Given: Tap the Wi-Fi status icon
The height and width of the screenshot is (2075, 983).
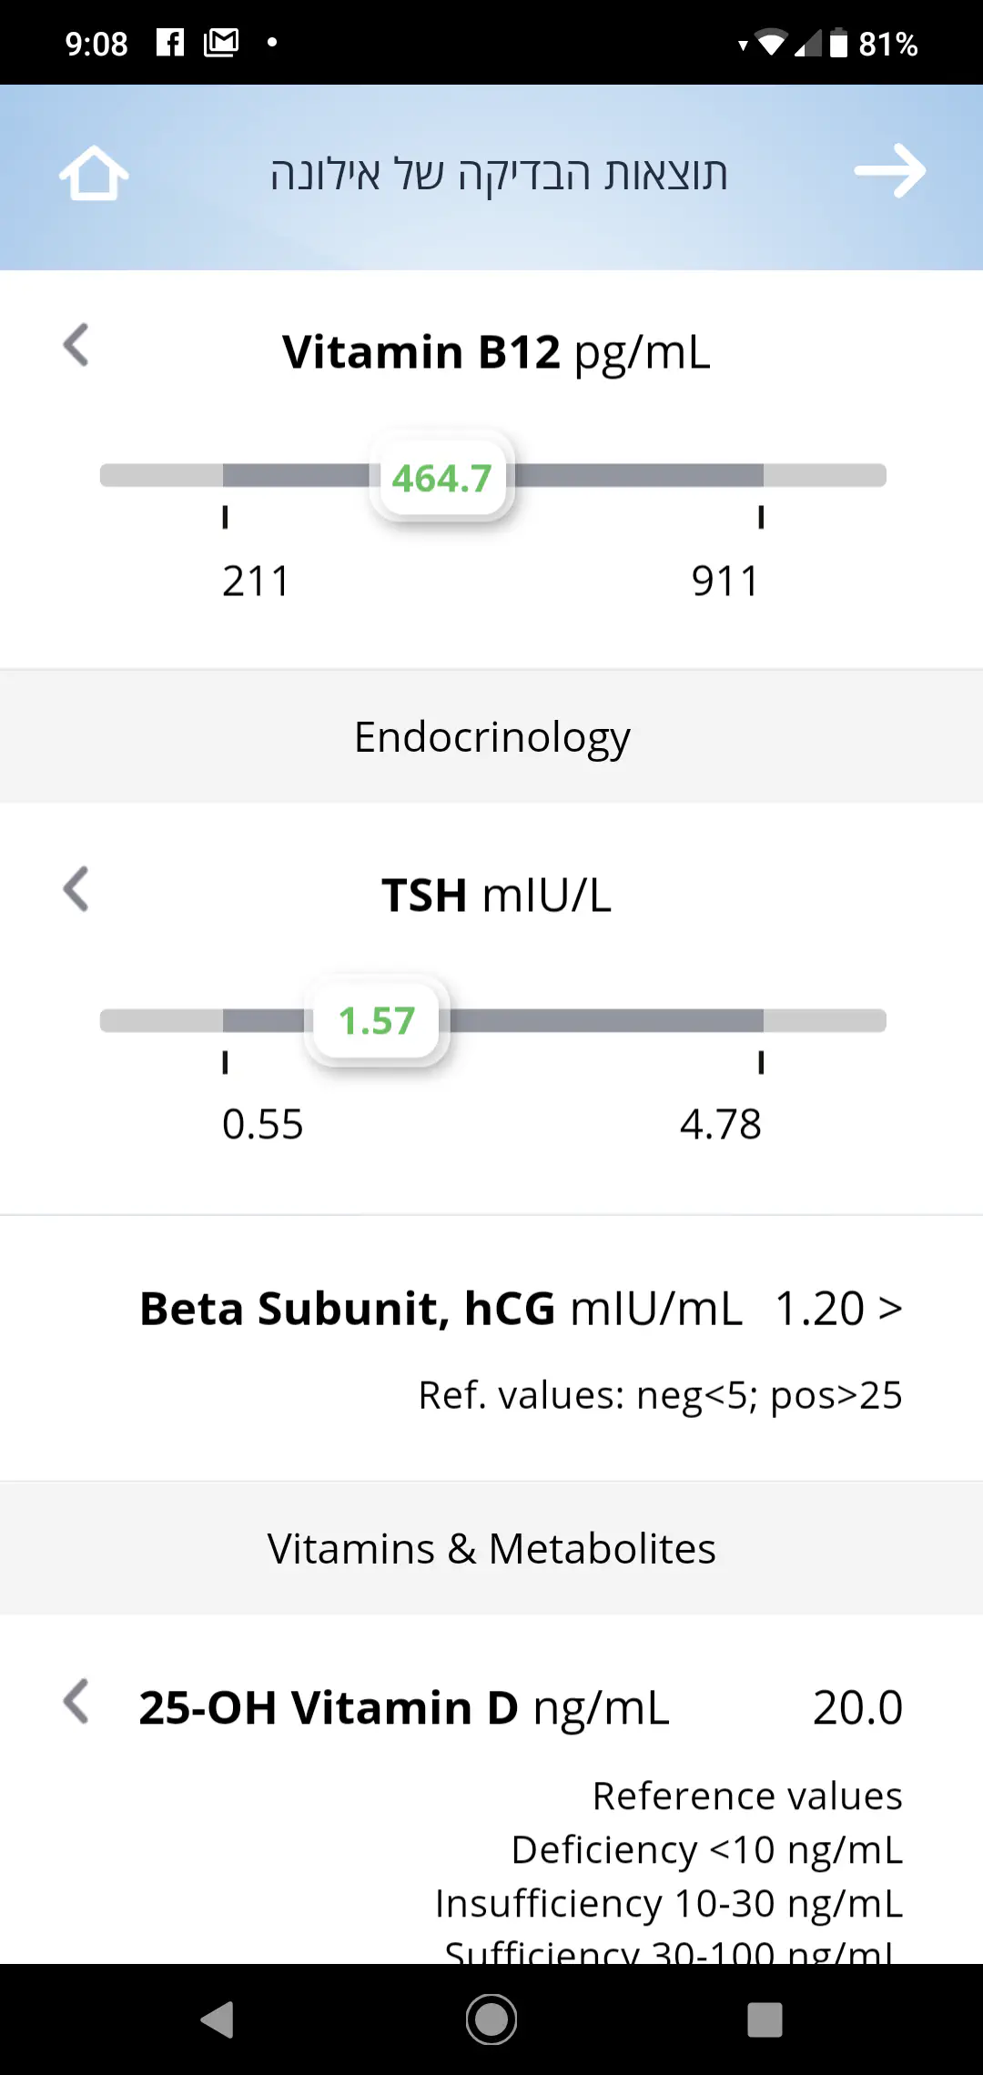Looking at the screenshot, I should pyautogui.click(x=771, y=43).
